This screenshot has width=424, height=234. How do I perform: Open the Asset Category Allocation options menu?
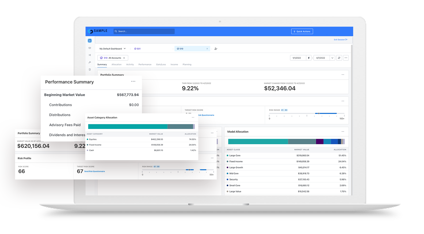pos(193,118)
